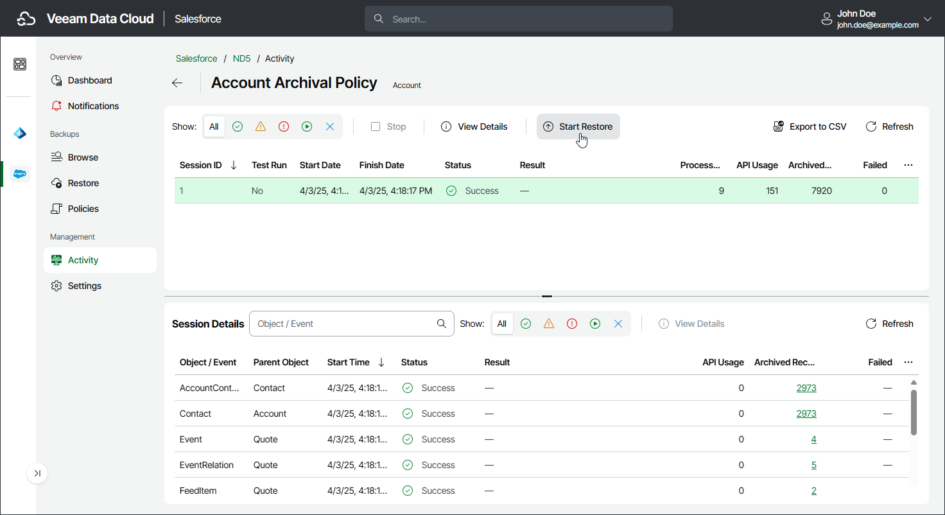Show All sessions in the top filter
The height and width of the screenshot is (515, 945).
coord(214,127)
